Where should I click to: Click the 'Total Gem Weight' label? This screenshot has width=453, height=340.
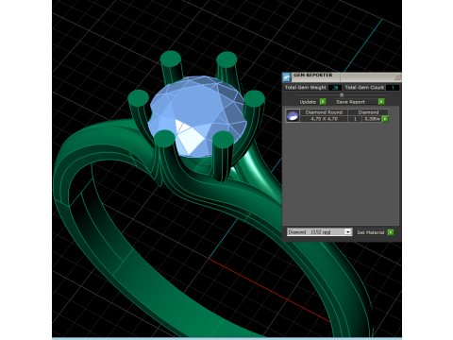(305, 88)
